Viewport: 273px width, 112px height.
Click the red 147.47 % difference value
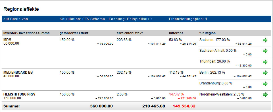[x=176, y=94]
